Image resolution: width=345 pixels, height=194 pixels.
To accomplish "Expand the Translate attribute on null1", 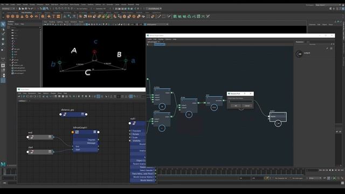I will pos(132,131).
